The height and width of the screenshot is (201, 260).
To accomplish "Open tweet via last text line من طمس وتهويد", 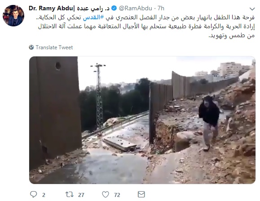I will pyautogui.click(x=231, y=35).
